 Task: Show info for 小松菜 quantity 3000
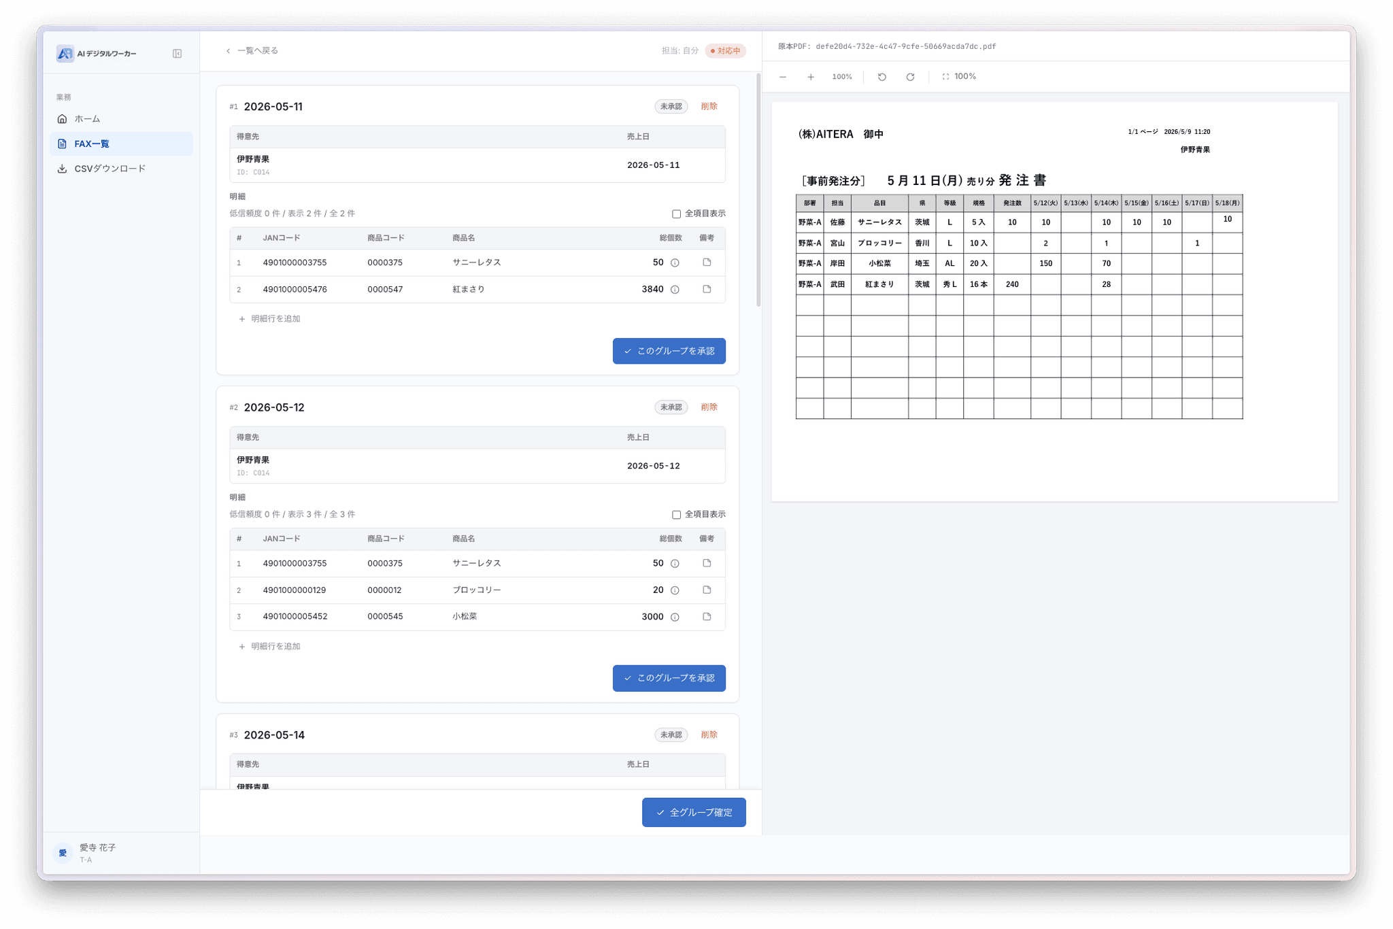point(675,618)
